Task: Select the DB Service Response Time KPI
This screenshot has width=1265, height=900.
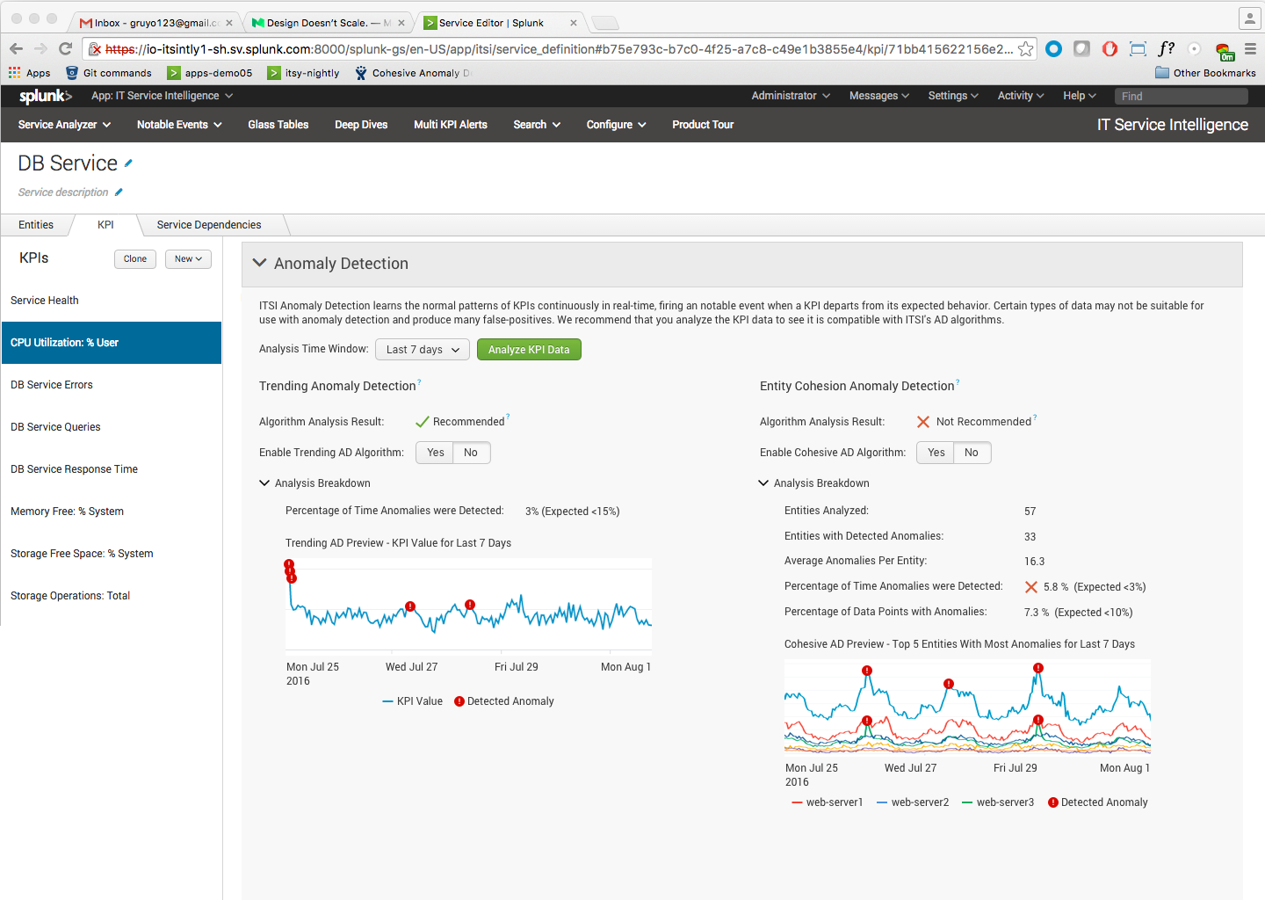Action: pos(111,469)
